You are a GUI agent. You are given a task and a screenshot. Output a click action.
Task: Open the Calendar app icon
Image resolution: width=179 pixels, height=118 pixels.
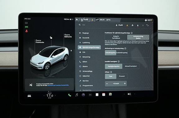coord(104,95)
